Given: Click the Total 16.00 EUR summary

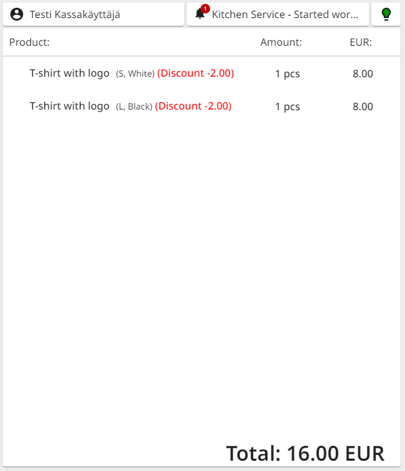Looking at the screenshot, I should [x=305, y=454].
